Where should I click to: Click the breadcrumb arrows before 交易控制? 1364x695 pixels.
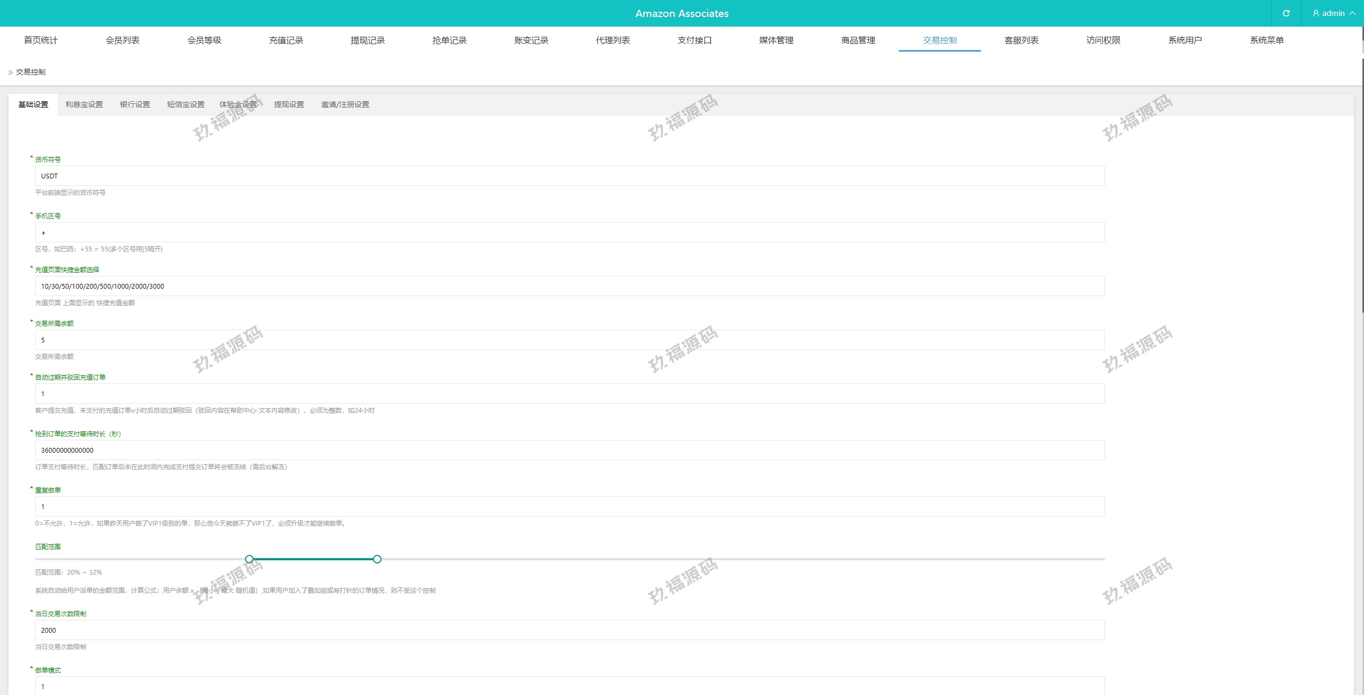coord(10,72)
